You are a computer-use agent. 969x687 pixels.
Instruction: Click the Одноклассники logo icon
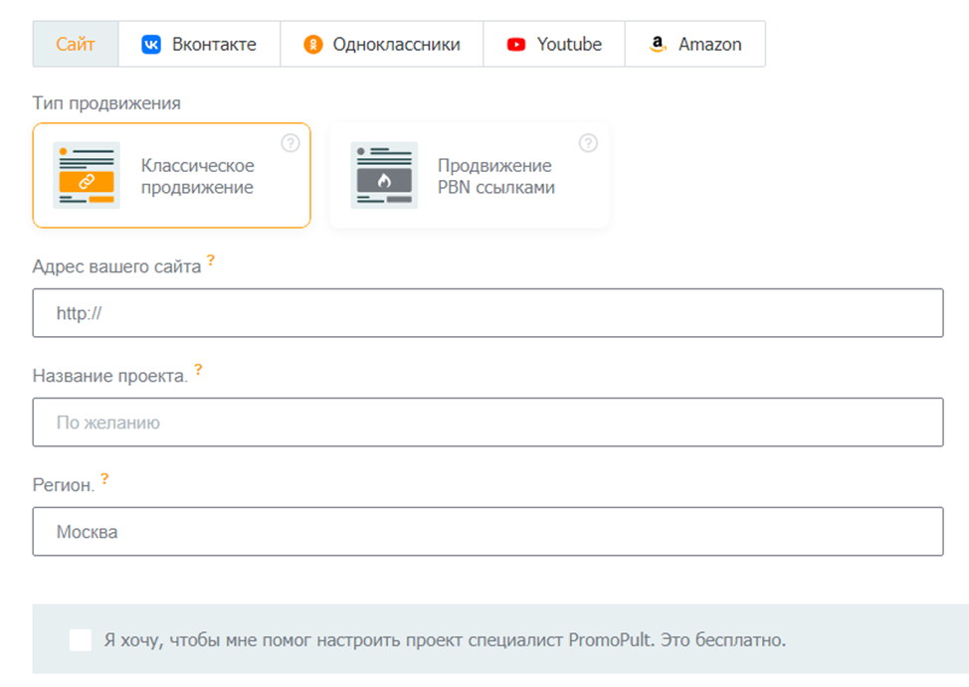(x=313, y=45)
